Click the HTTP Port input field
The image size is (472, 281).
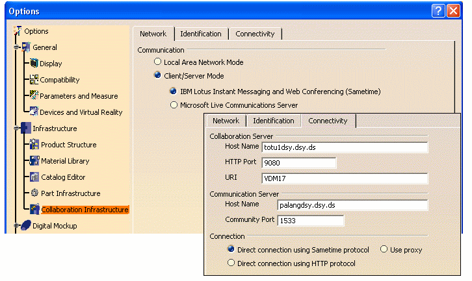coord(298,163)
